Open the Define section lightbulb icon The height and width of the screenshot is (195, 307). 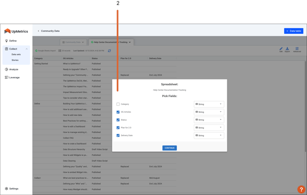(6, 41)
